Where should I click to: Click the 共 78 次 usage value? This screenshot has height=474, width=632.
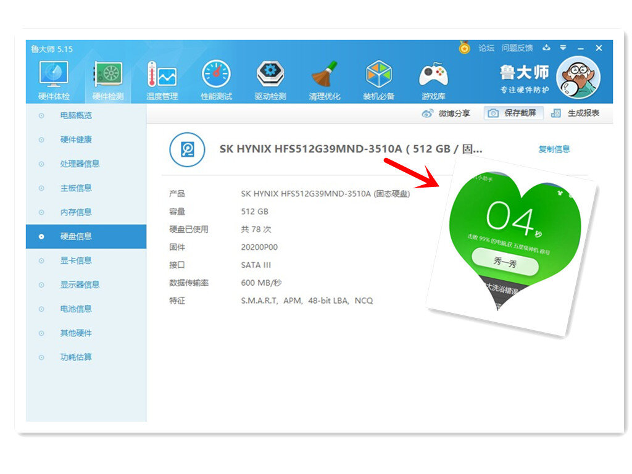pyautogui.click(x=256, y=230)
